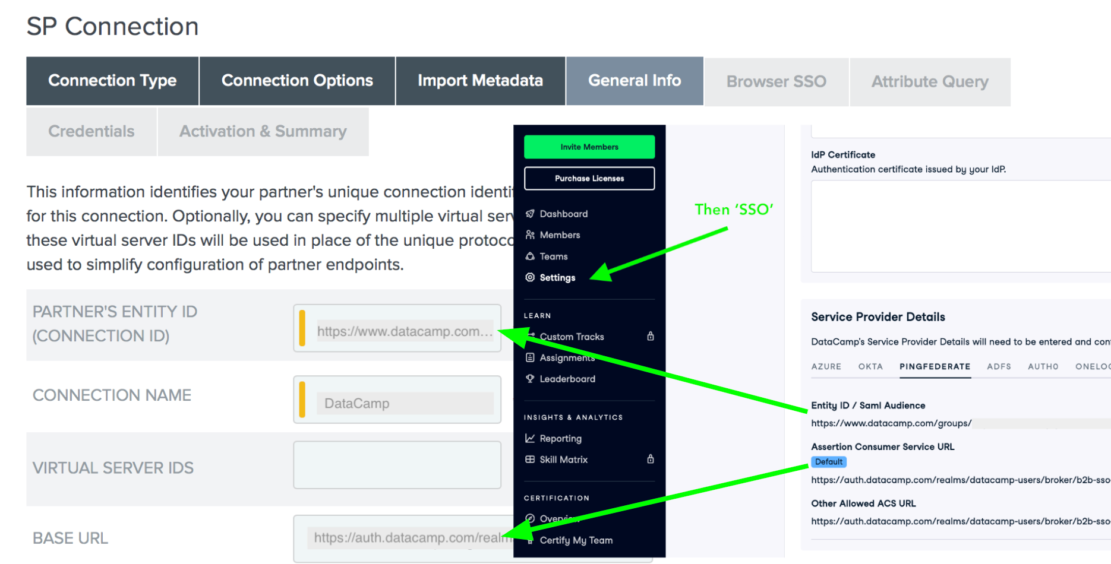This screenshot has height=564, width=1111.
Task: Click the Skill Matrix grid icon
Action: (530, 460)
